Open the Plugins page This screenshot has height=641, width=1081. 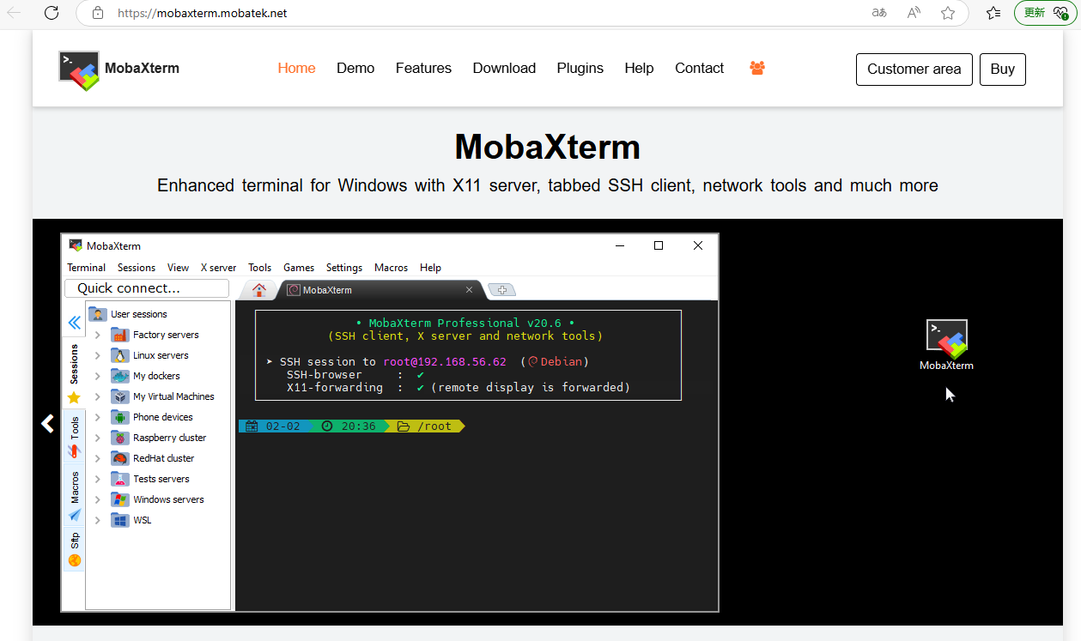580,69
